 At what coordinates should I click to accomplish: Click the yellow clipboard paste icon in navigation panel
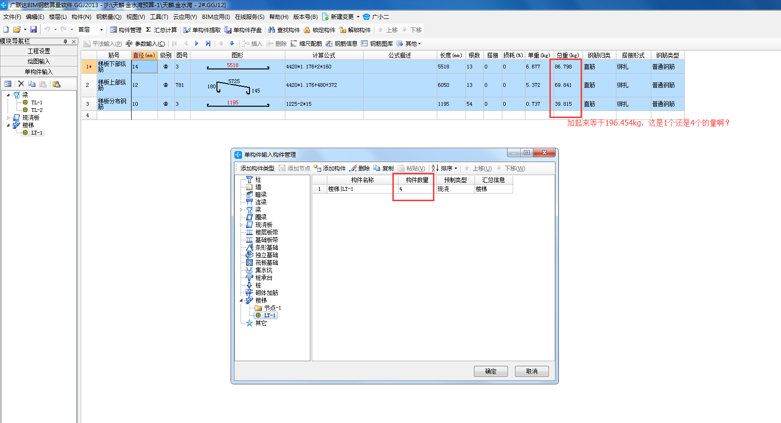[57, 84]
